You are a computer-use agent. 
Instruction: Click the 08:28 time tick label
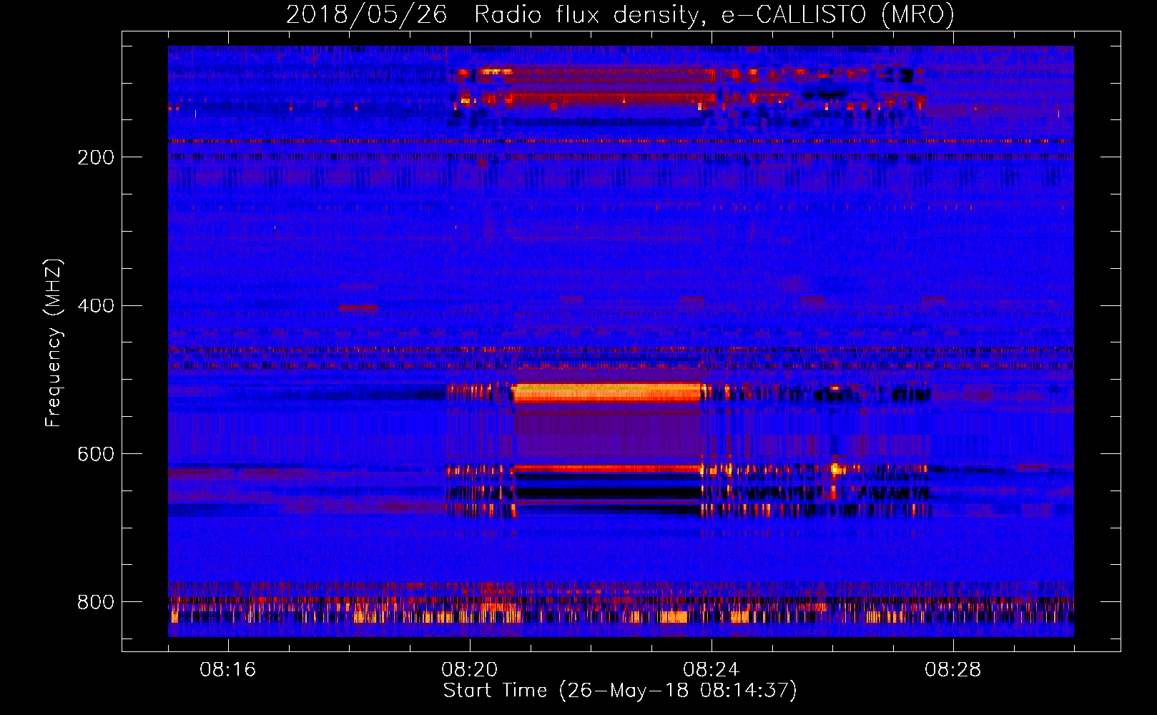(952, 670)
